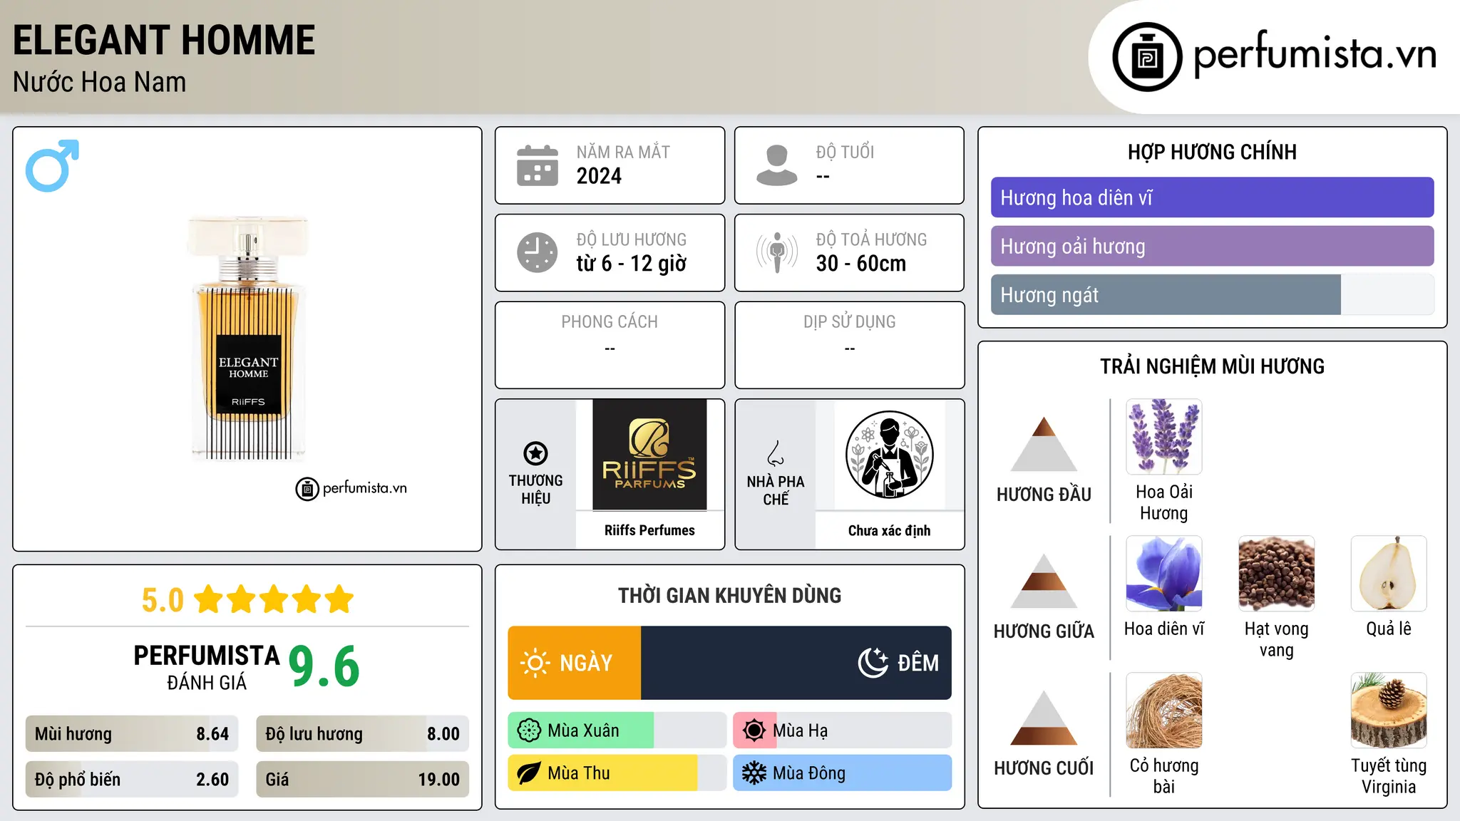Click the sun icon in NGÀY bar
1460x821 pixels.
[535, 663]
